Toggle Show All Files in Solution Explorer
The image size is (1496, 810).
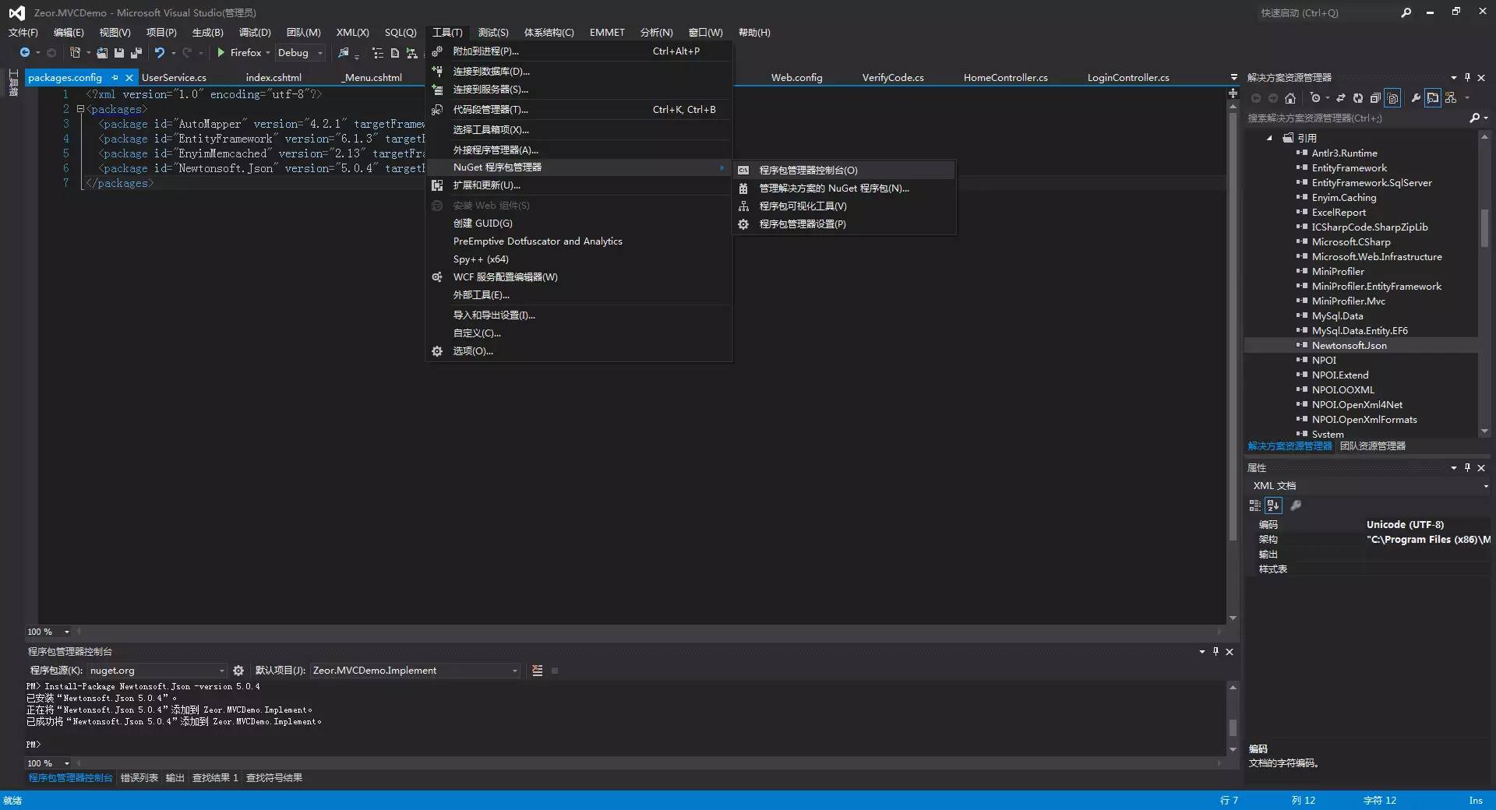tap(1393, 97)
